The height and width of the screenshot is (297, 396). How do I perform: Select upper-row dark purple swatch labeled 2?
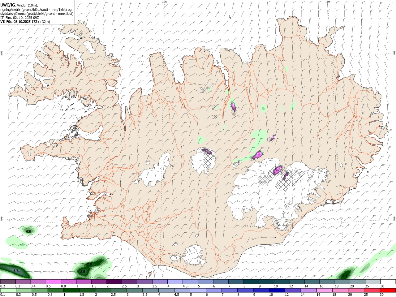pos(114,282)
